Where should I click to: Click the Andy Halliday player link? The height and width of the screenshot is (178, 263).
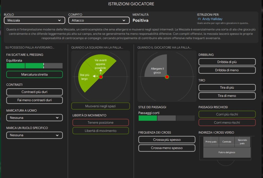(x=212, y=19)
